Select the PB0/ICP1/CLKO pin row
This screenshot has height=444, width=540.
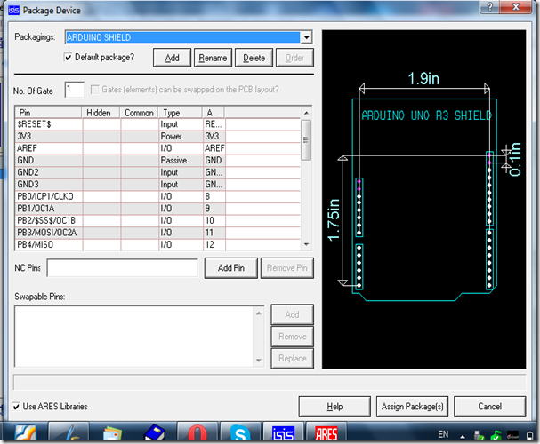[157, 196]
